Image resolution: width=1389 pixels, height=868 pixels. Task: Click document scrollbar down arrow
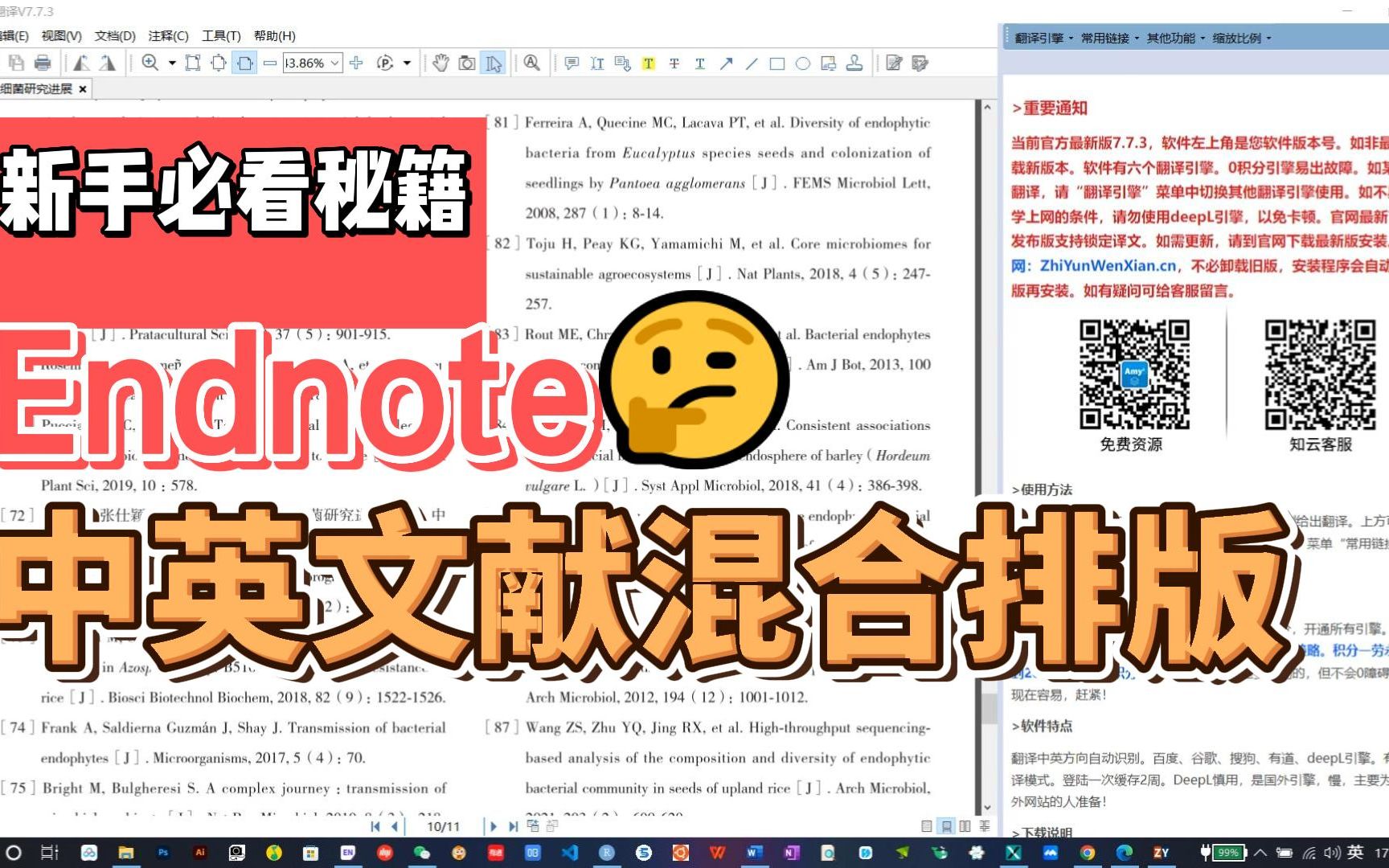pos(987,809)
